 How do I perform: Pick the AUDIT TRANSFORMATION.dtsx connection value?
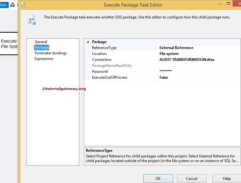(x=199, y=60)
